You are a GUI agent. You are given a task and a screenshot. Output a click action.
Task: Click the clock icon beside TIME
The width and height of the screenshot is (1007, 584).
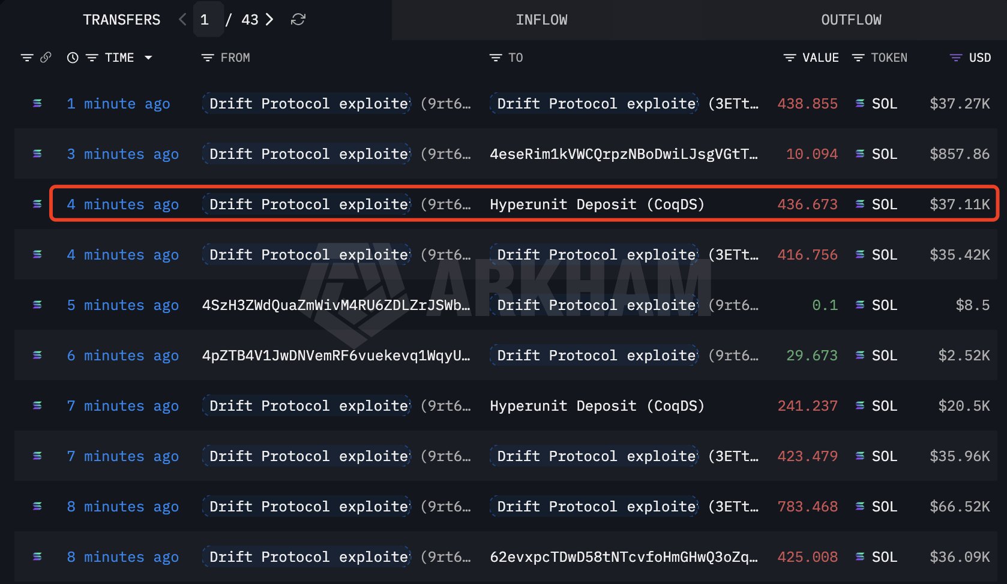(73, 58)
